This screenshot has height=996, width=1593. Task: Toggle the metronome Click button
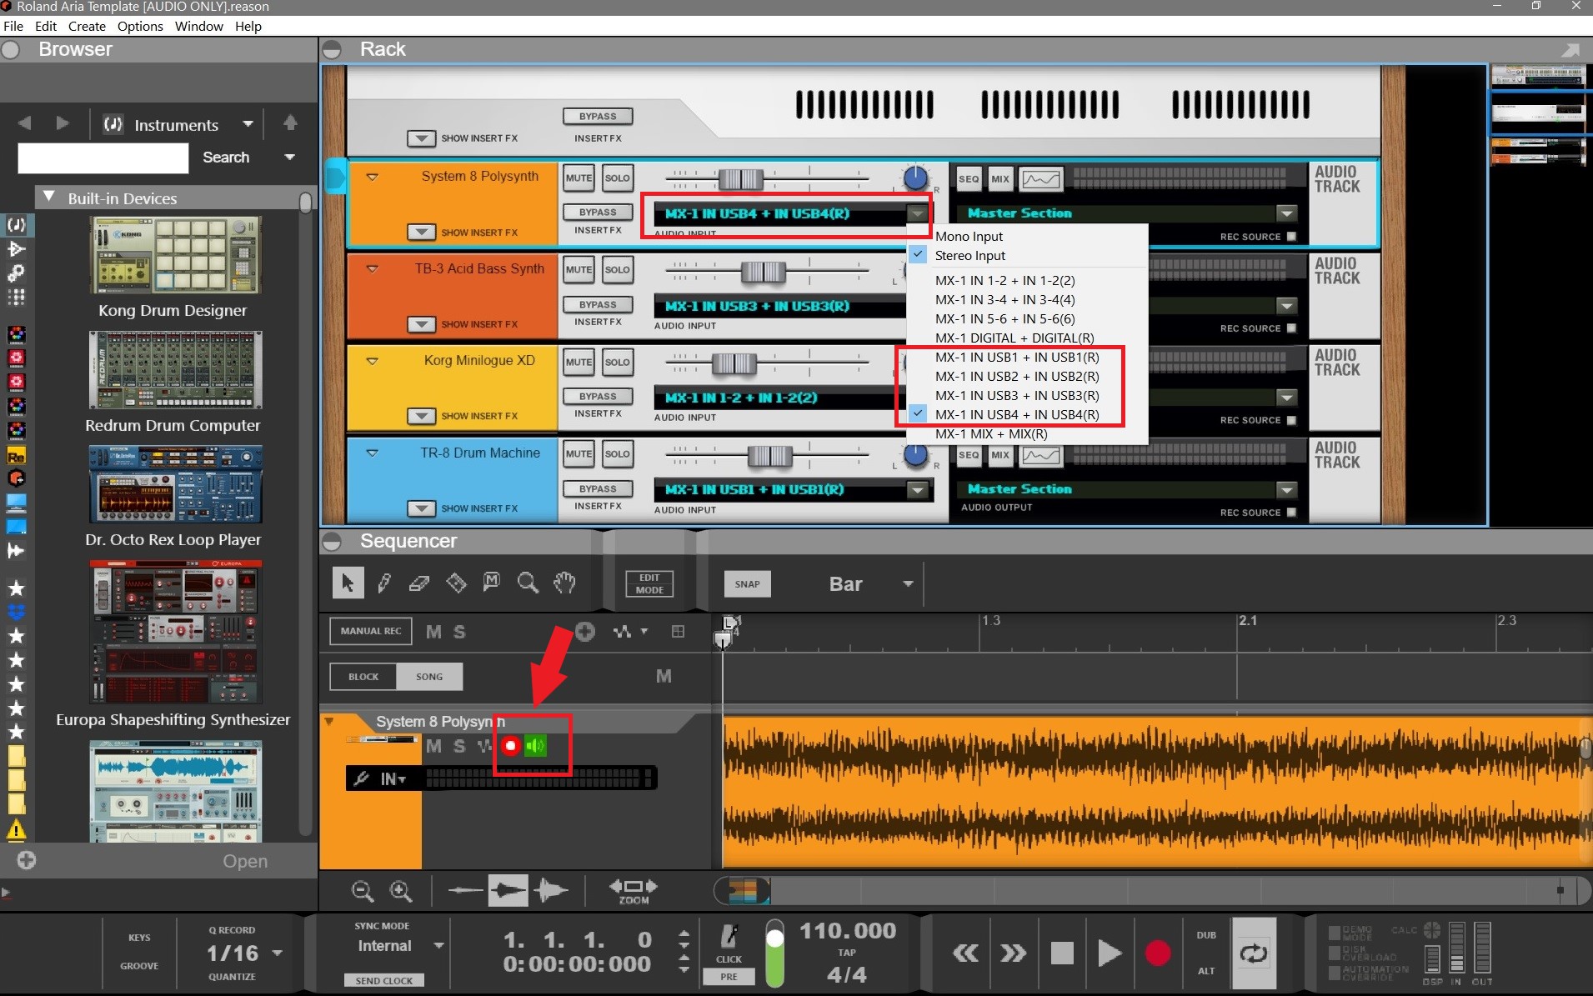(729, 943)
